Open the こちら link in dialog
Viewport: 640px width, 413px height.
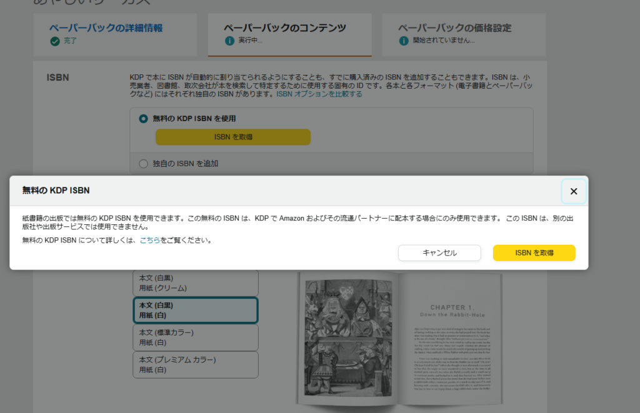(150, 241)
